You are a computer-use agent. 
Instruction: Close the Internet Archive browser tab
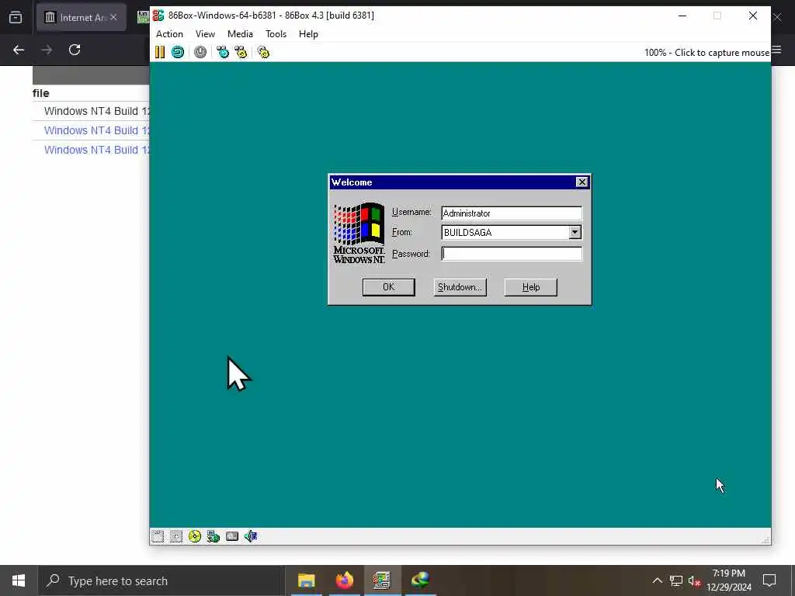113,17
